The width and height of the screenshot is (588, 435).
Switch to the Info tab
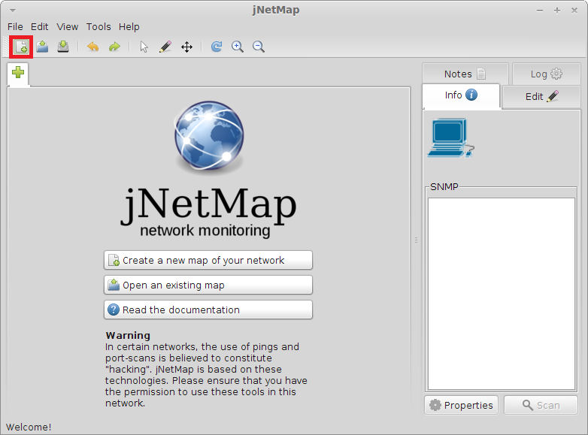(461, 95)
